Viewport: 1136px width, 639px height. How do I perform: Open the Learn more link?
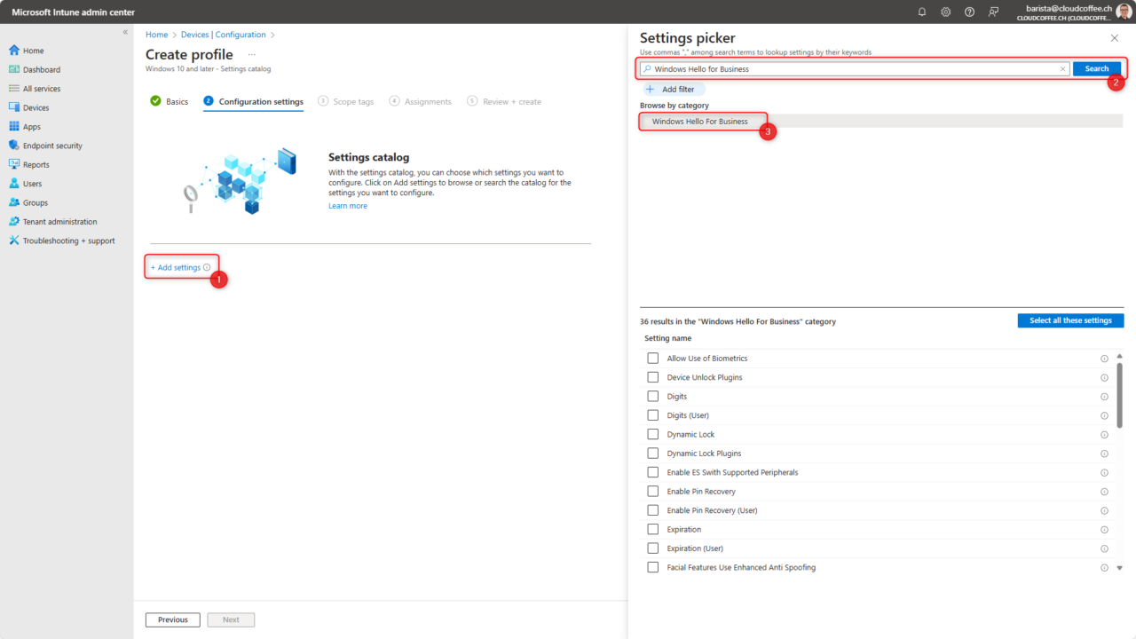point(347,205)
